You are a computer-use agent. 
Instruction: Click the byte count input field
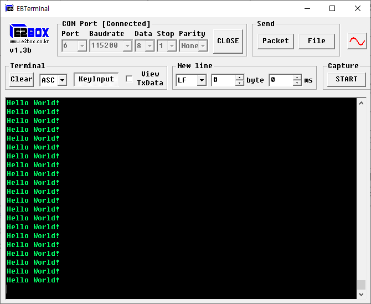[224, 80]
